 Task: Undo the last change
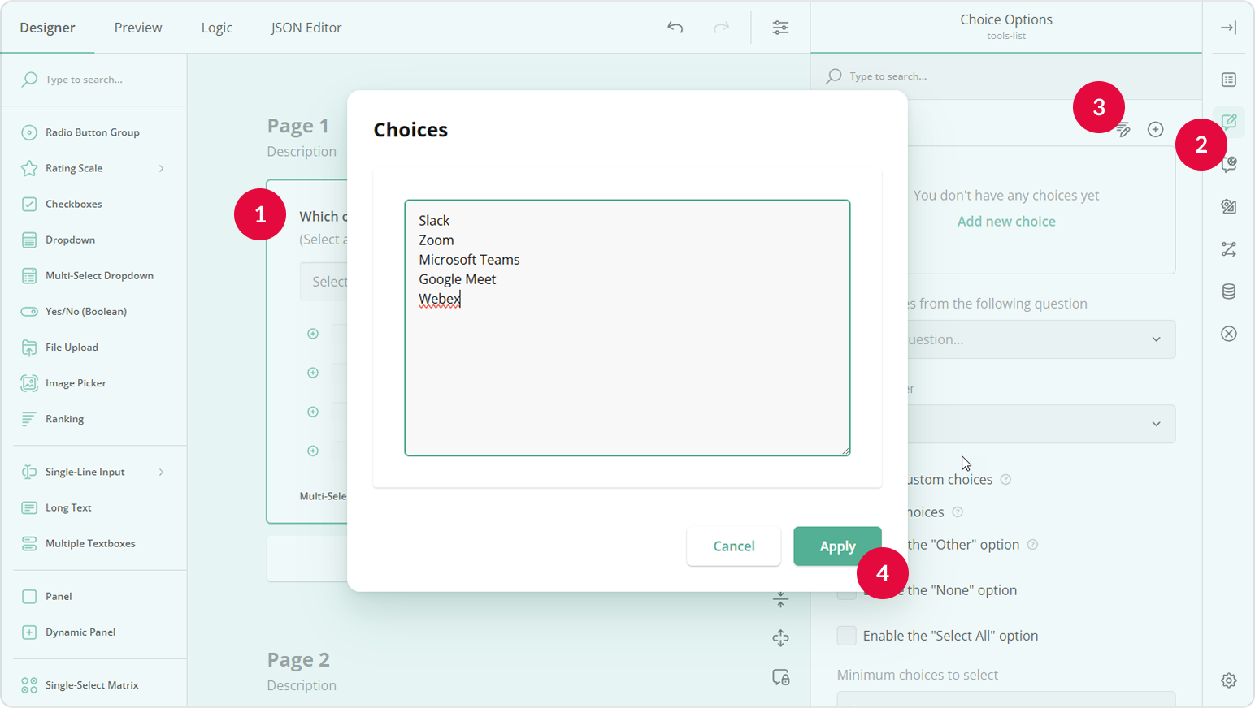[675, 27]
